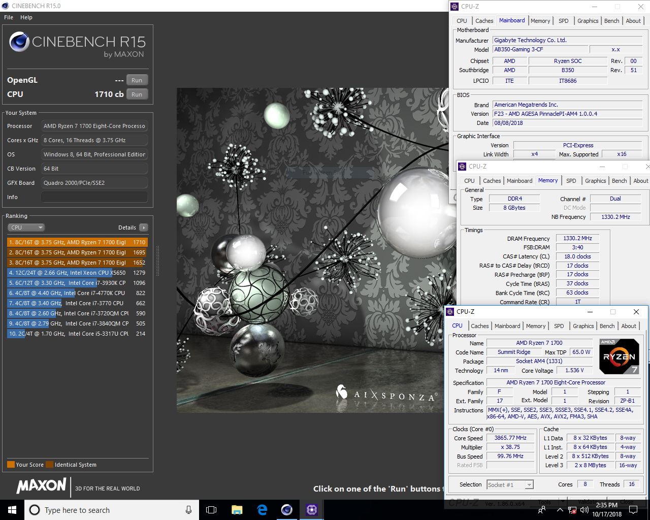The height and width of the screenshot is (520, 650).
Task: Run the CPU benchmark
Action: point(137,94)
